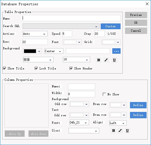Image resolution: width=151 pixels, height=145 pixels.
Task: Click the Cancel button
Action: 136,31
